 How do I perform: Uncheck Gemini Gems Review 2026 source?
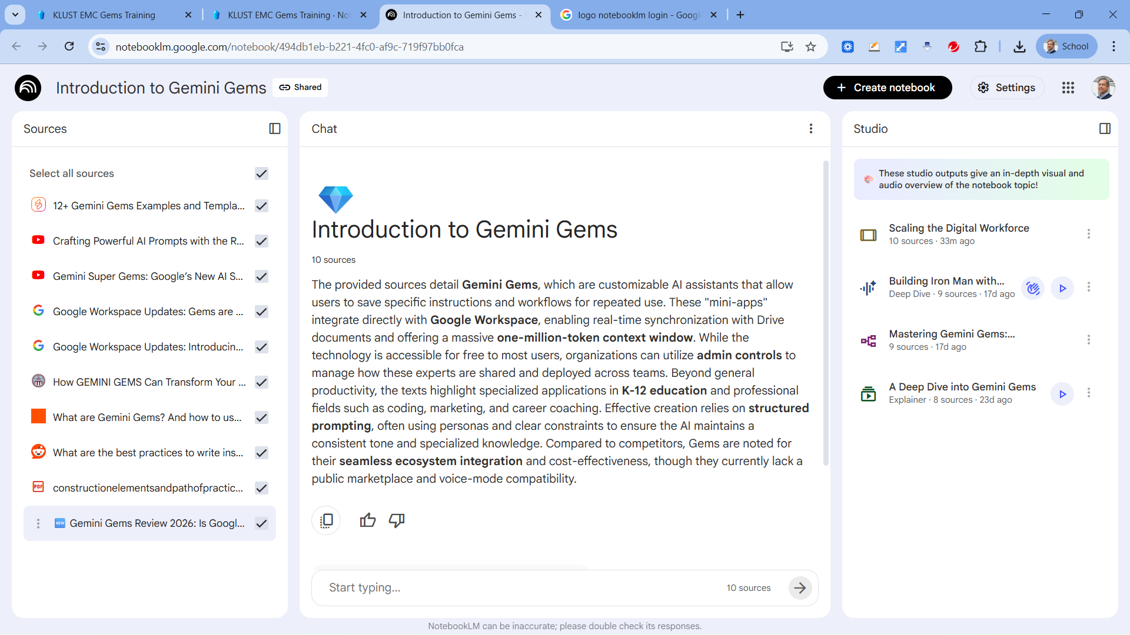262,523
